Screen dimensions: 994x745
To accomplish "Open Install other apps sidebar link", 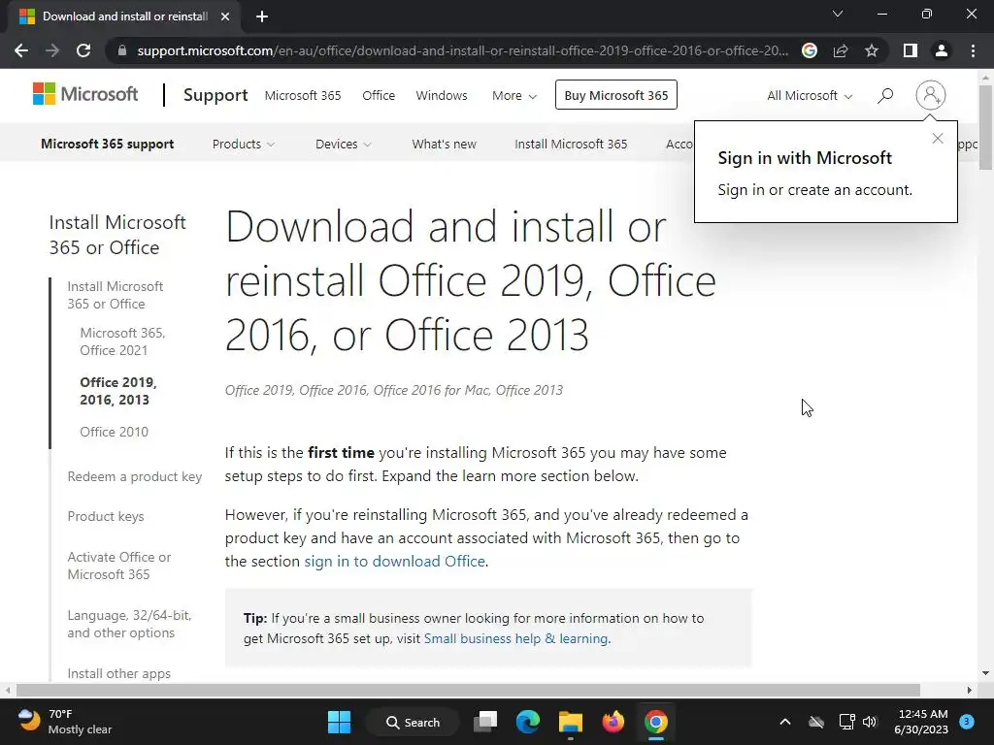I will [119, 673].
